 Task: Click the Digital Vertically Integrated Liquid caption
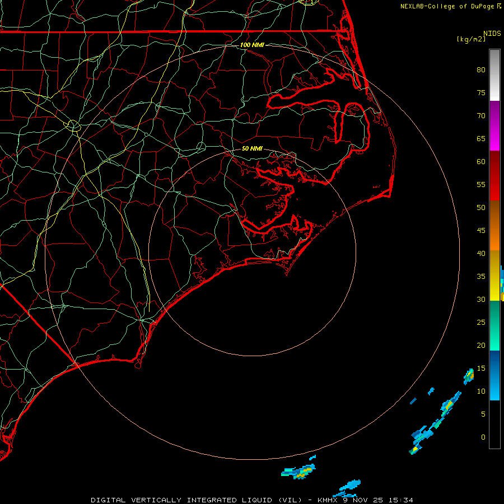[251, 500]
